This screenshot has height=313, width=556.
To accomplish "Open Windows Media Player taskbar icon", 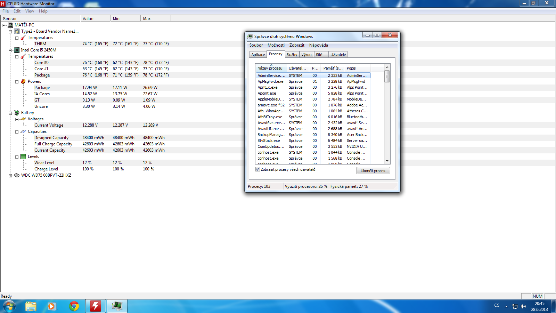I will [x=52, y=306].
